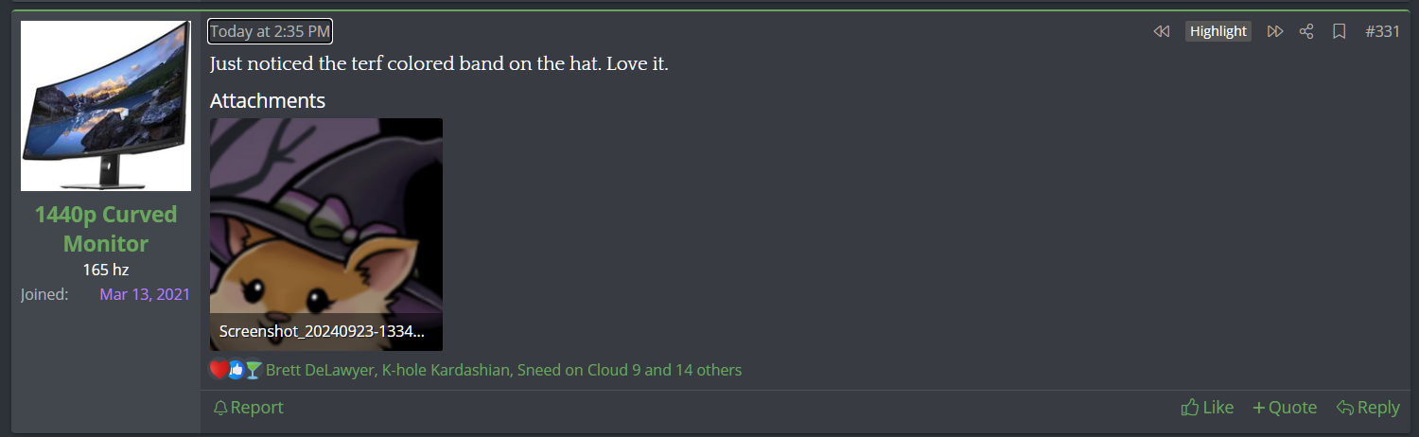The height and width of the screenshot is (437, 1419).
Task: Bookmark this post
Action: coord(1339,31)
